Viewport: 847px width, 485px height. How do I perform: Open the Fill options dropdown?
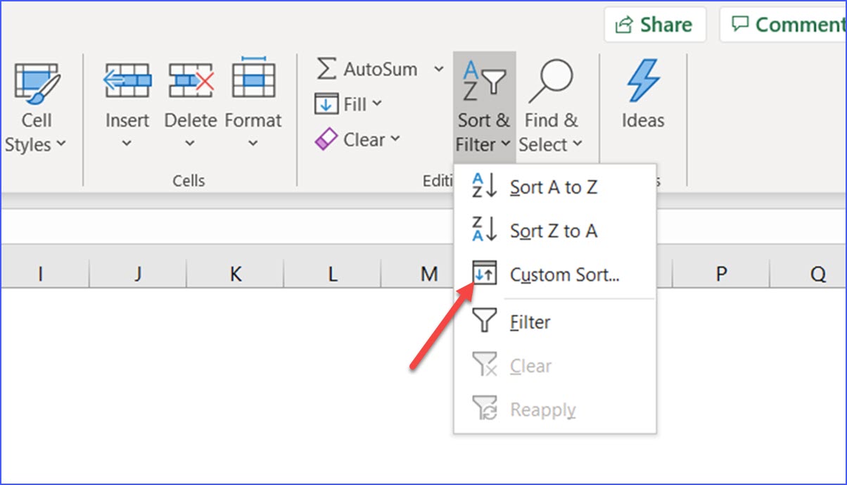pyautogui.click(x=378, y=103)
